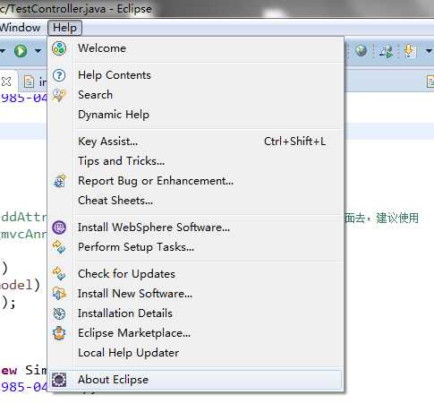Open Installation Details
434x412 pixels.
point(195,313)
